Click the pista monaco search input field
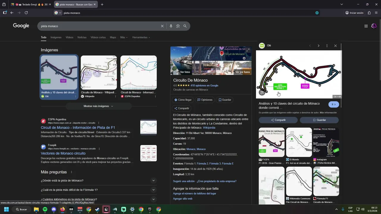Viewport: 381px width, 214px height. point(100,26)
